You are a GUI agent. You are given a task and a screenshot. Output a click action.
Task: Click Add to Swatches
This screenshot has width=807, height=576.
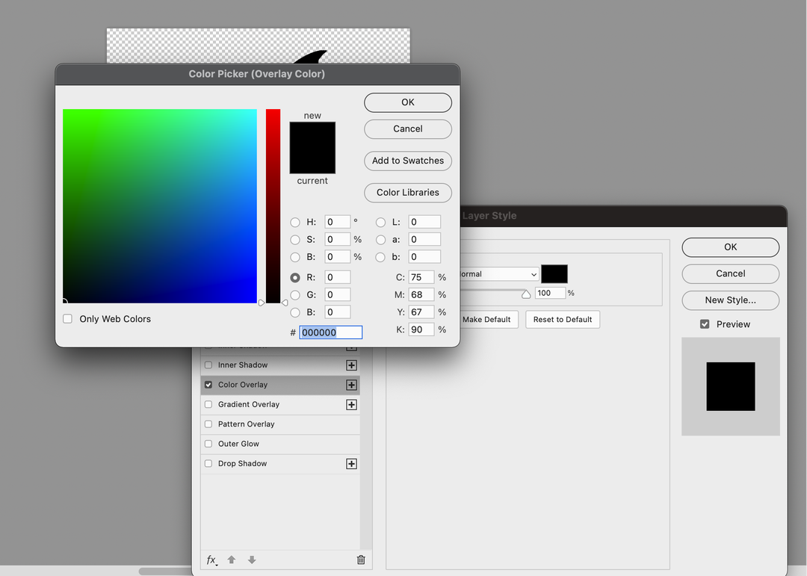[407, 161]
